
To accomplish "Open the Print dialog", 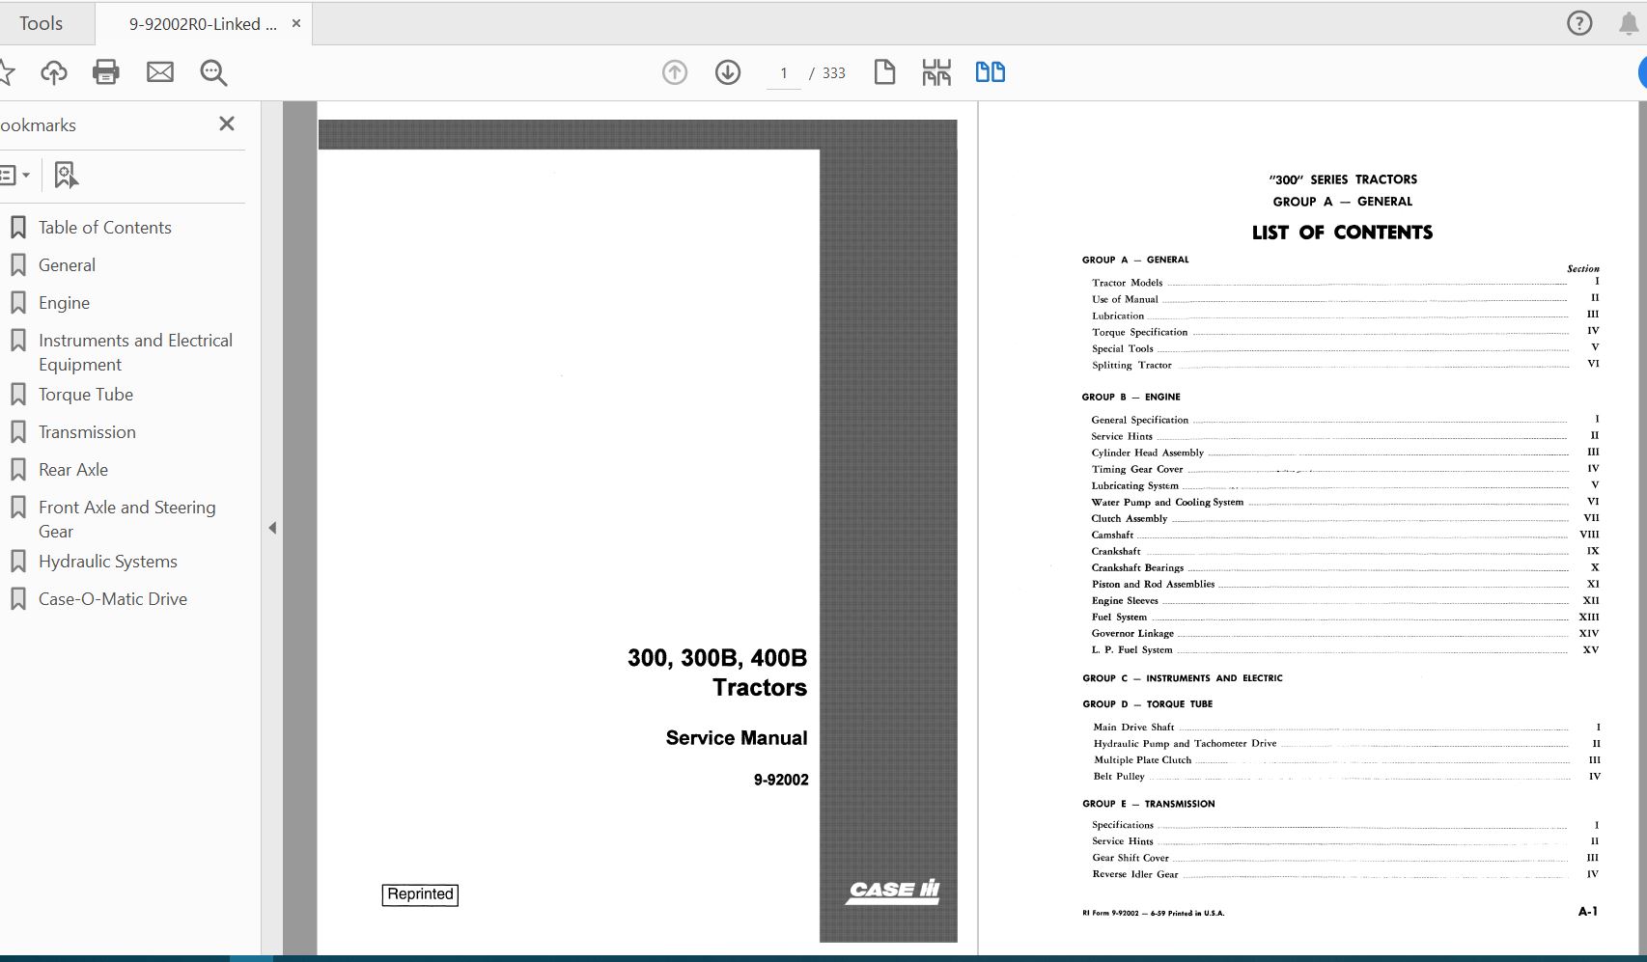I will coord(106,71).
